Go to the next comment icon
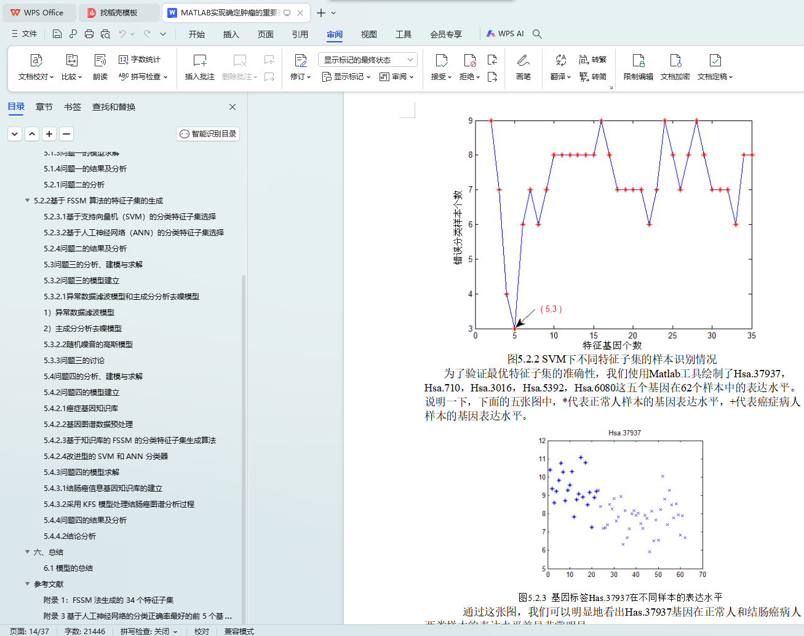804x636 pixels. [x=269, y=77]
